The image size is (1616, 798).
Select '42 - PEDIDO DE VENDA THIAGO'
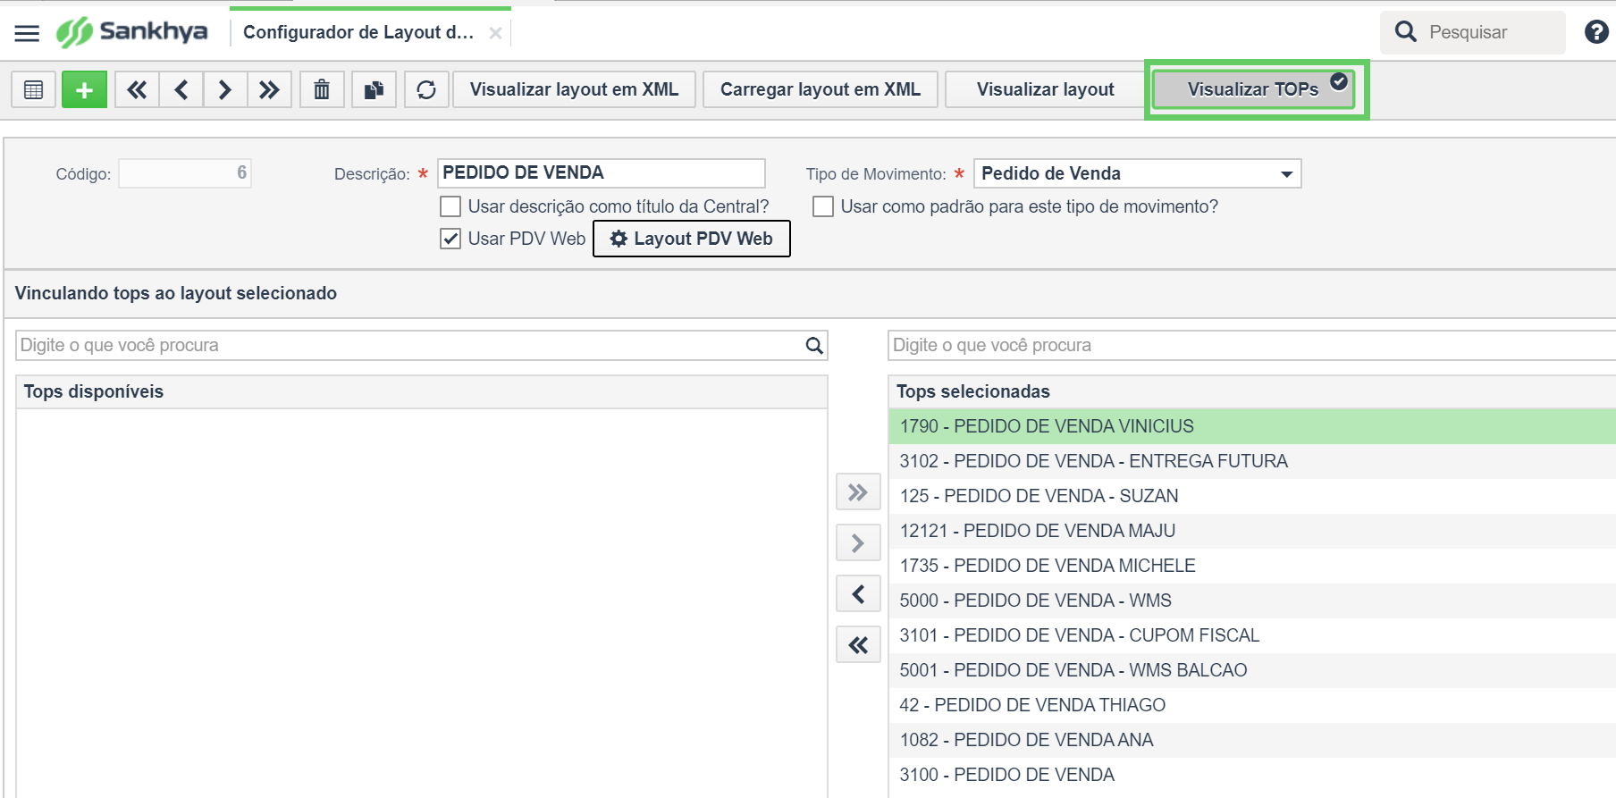click(x=1252, y=705)
